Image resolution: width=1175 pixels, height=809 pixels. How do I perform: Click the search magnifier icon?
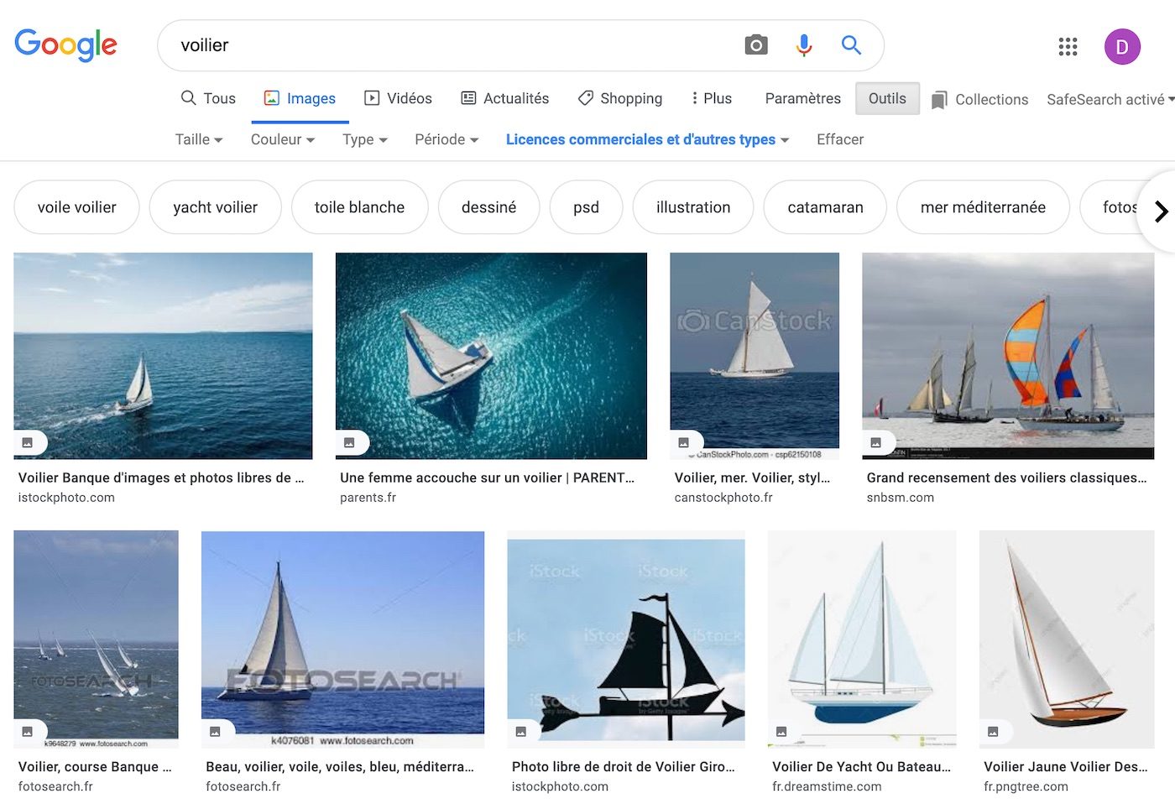[851, 45]
